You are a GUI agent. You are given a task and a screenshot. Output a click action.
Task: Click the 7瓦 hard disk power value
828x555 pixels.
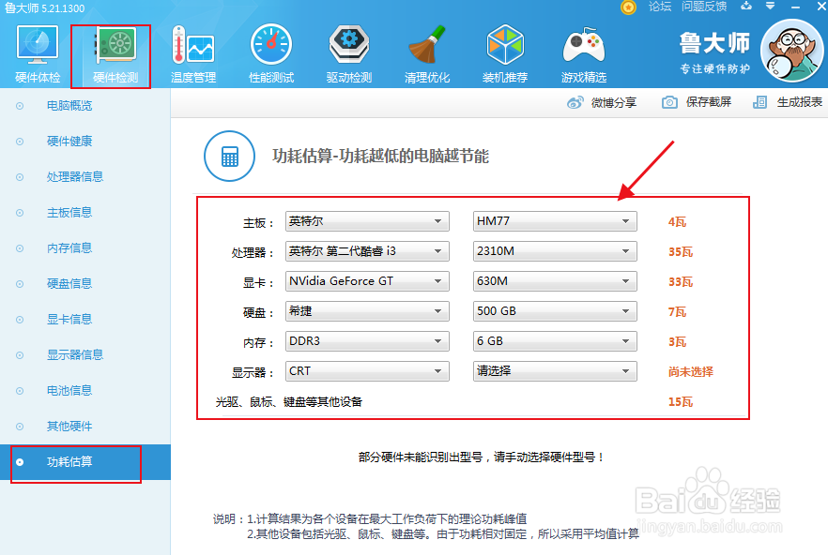[x=677, y=312]
